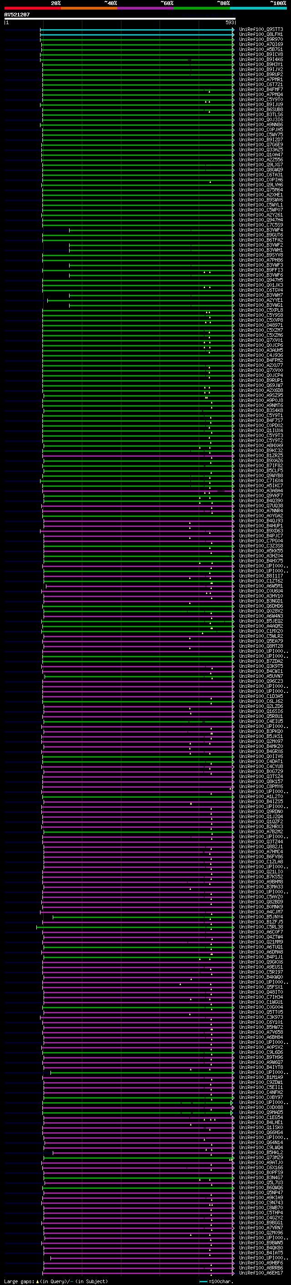Click the cyan alignment bar for Q9STT3

(x=136, y=30)
